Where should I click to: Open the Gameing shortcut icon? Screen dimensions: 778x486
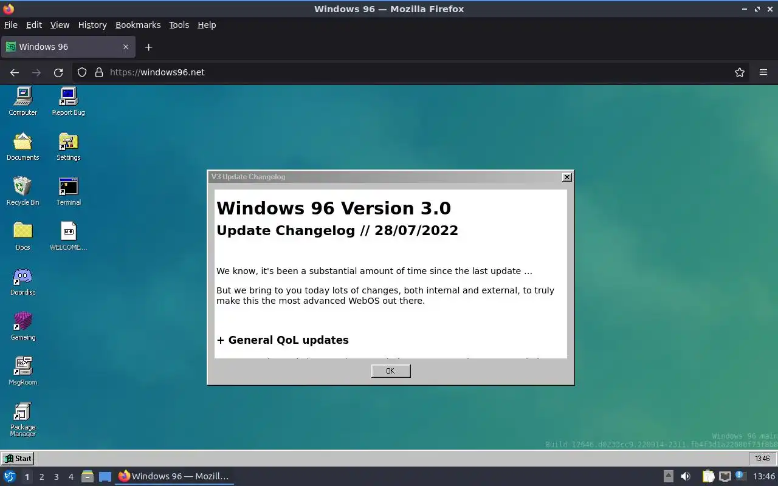click(x=23, y=326)
